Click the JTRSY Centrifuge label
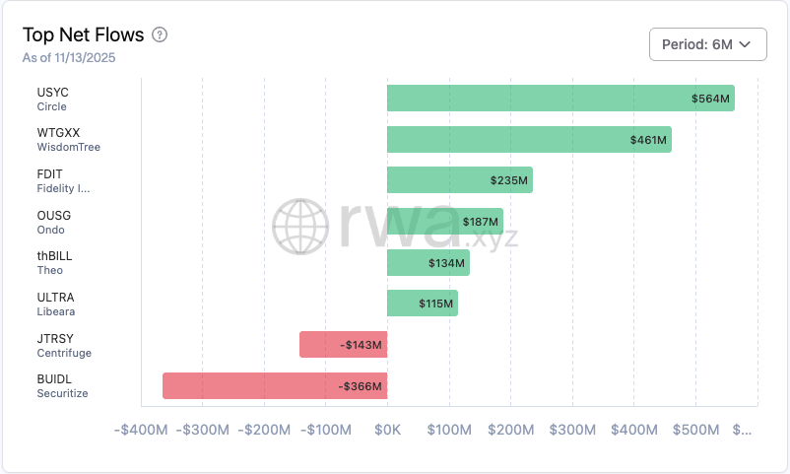Screen dimensions: 790x474 (x=62, y=345)
